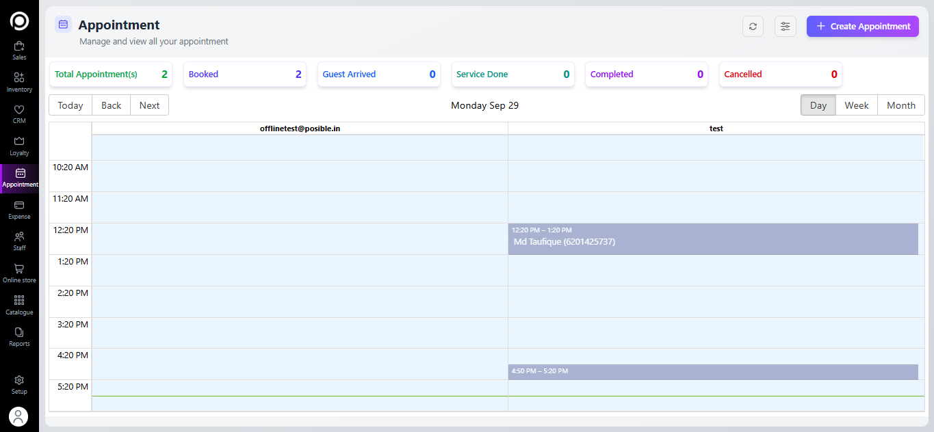Screen dimensions: 934x432
Task: Open the Inventory icon in sidebar
Action: click(19, 82)
